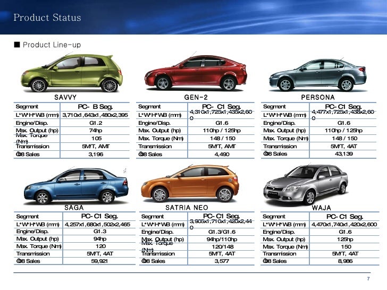Select SAVVY dimensions '3,710x1,643x1,480x2,395'
Image resolution: width=387 pixels, height=290 pixels.
(x=95, y=115)
